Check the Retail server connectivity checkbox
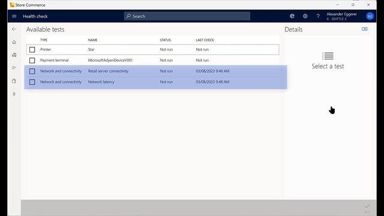This screenshot has width=384, height=216. (x=32, y=71)
